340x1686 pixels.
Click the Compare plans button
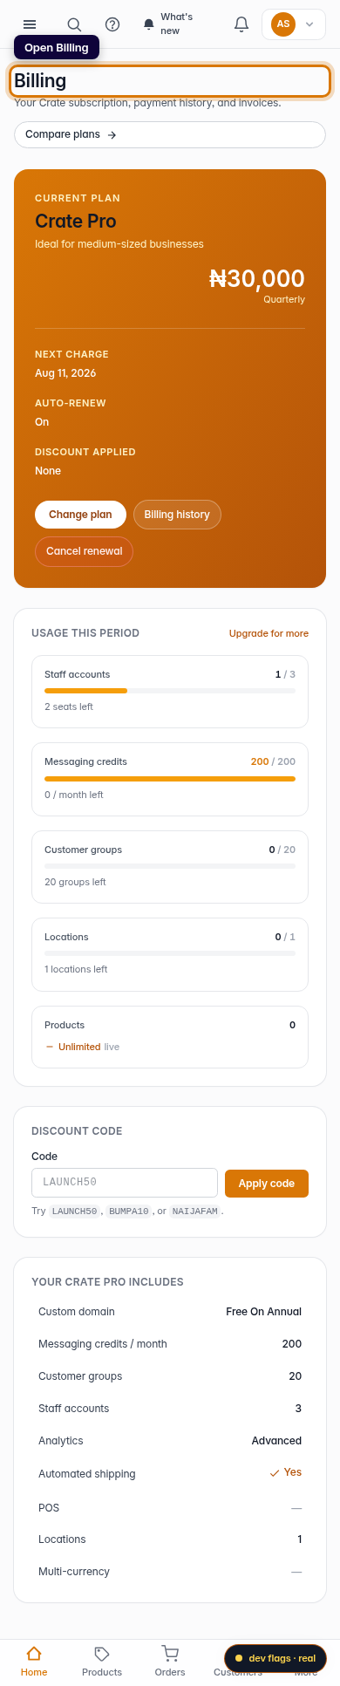pyautogui.click(x=170, y=134)
